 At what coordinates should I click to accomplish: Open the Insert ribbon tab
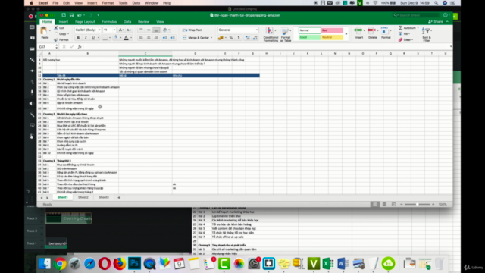(64, 22)
